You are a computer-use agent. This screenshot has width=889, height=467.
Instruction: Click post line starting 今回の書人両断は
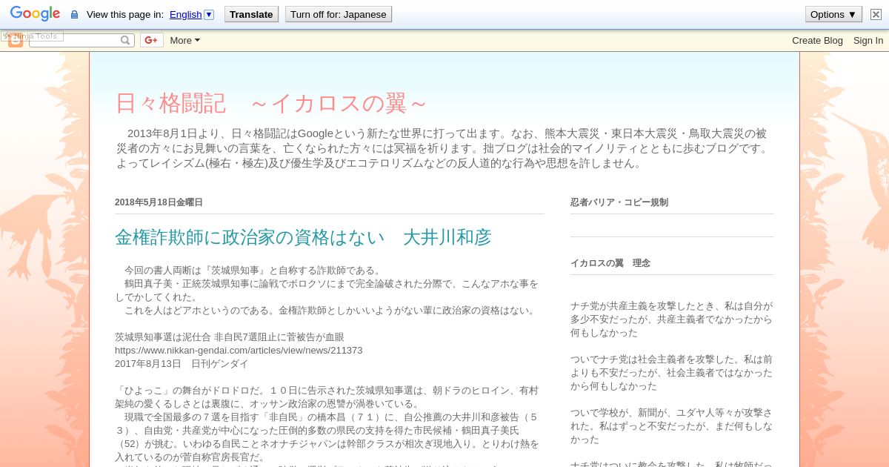click(253, 271)
